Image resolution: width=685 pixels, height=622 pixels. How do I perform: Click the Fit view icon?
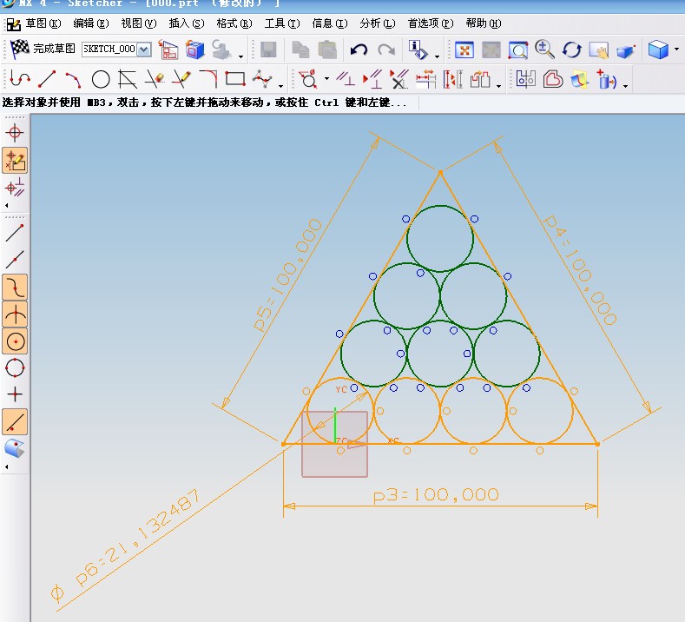[464, 50]
